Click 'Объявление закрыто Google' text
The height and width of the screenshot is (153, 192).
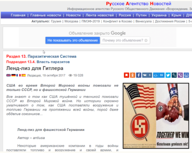[97, 33]
